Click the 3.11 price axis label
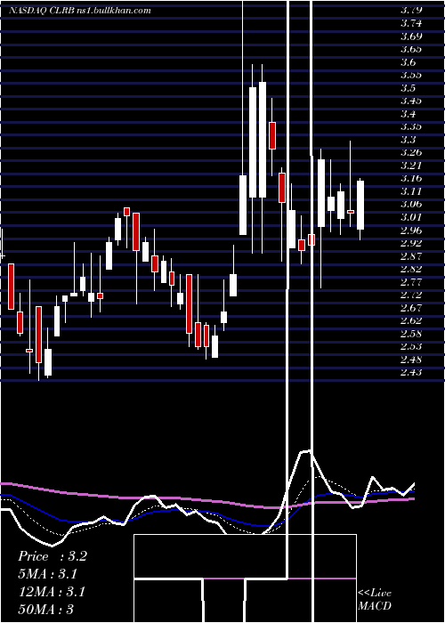 [x=411, y=191]
